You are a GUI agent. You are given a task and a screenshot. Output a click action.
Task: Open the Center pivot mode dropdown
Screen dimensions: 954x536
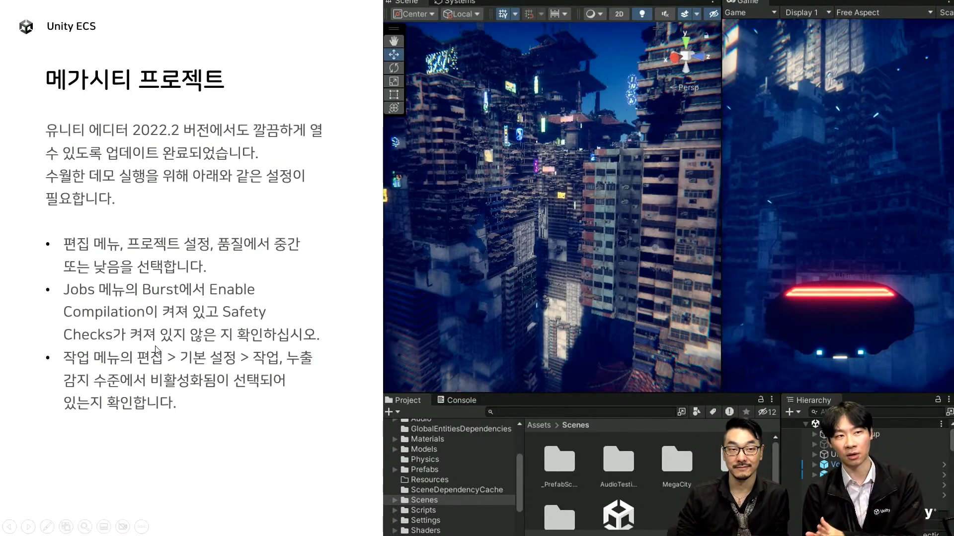[x=414, y=14]
